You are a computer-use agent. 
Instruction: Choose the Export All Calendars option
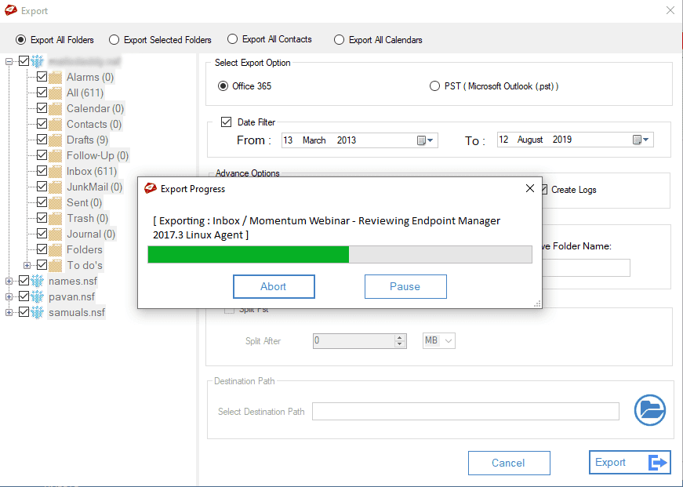pos(339,39)
